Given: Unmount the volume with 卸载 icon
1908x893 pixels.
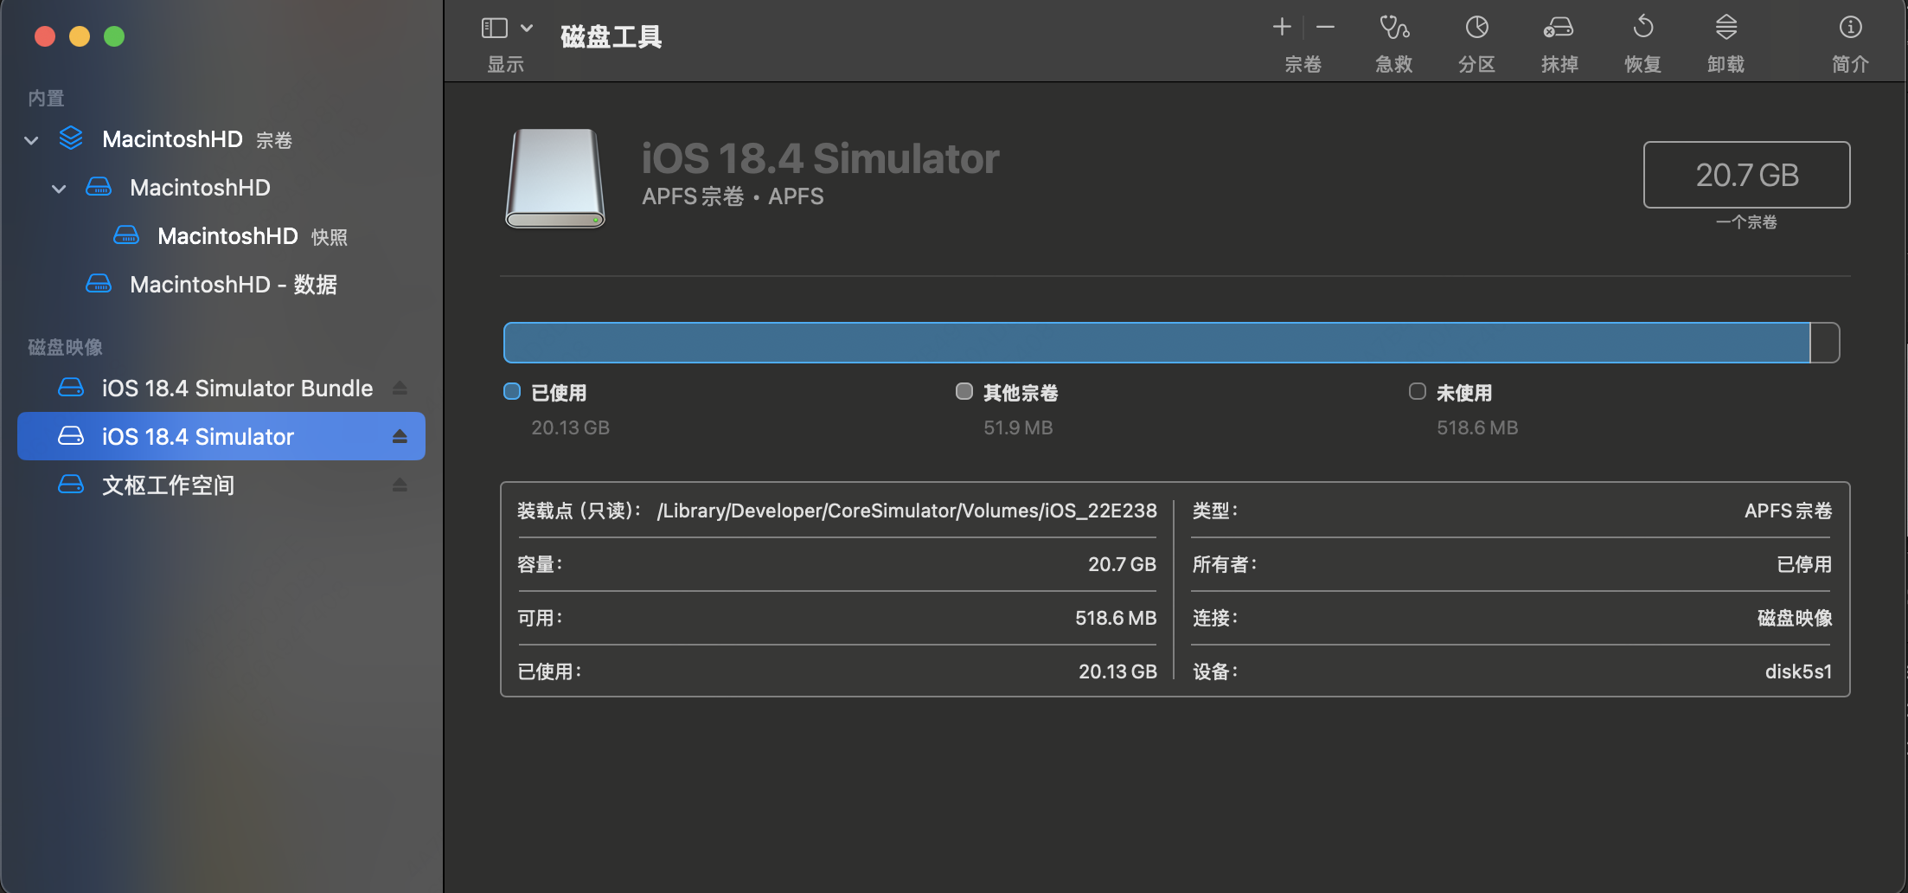Looking at the screenshot, I should click(1726, 28).
